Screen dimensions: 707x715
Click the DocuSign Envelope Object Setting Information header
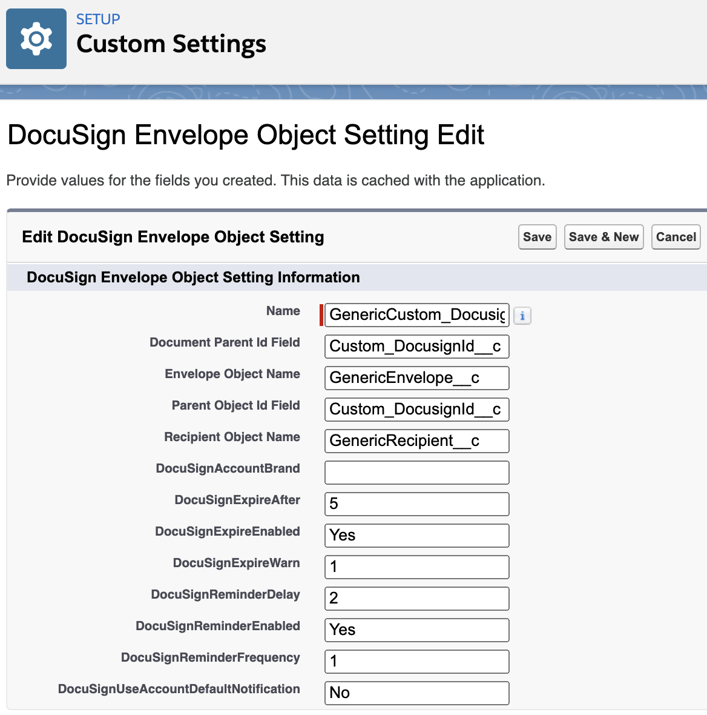point(193,278)
